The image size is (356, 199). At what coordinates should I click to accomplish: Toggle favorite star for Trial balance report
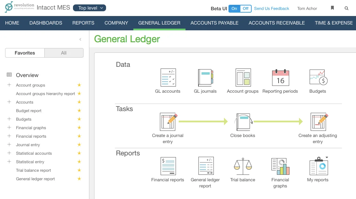point(79,170)
